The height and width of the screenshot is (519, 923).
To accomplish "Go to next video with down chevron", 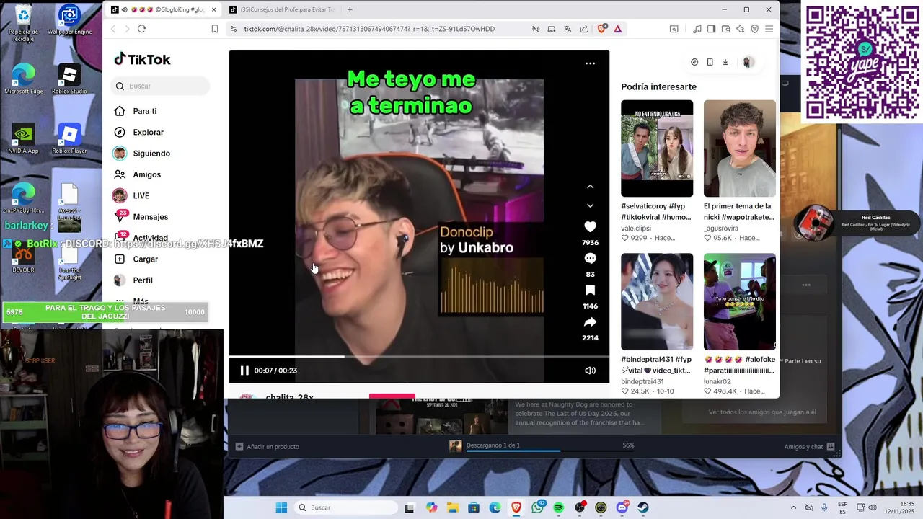I will click(590, 205).
